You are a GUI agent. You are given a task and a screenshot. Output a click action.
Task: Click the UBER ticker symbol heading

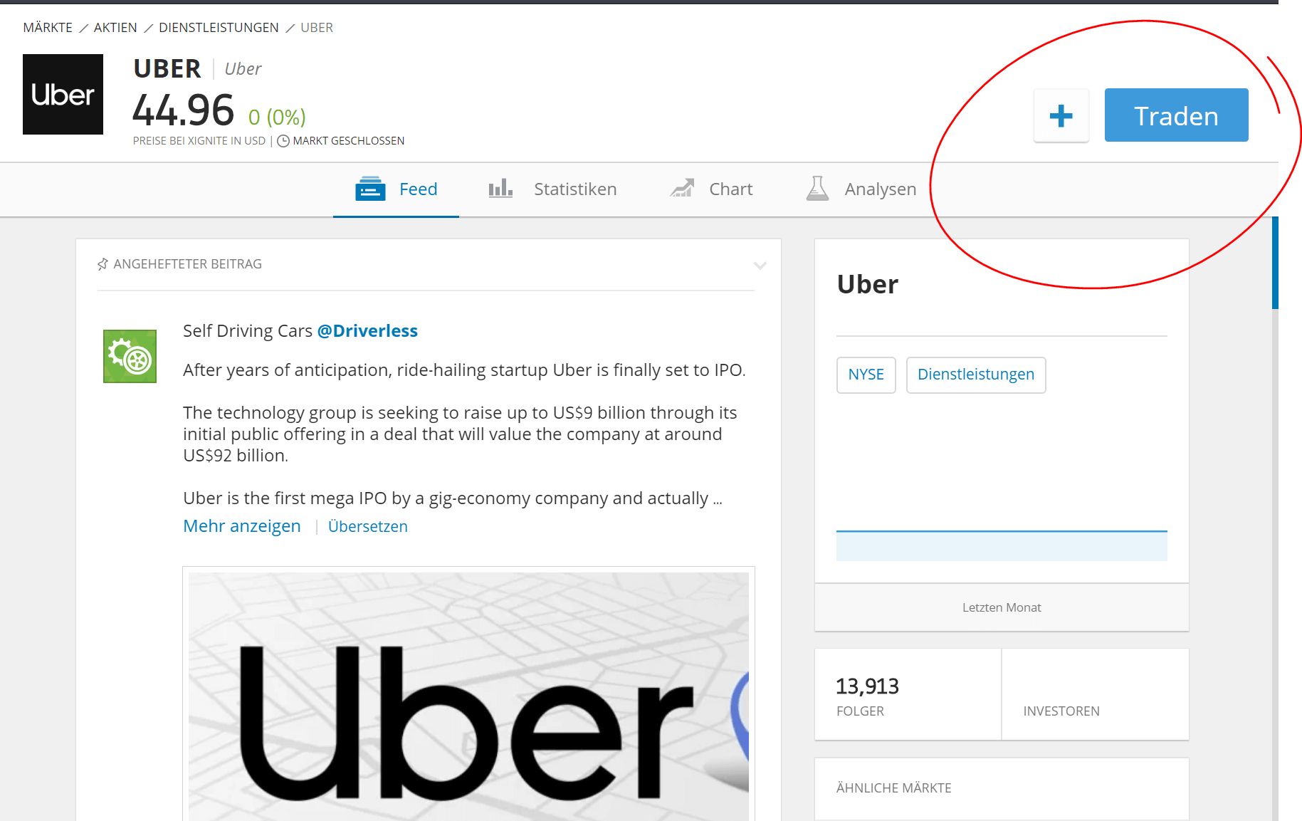167,69
